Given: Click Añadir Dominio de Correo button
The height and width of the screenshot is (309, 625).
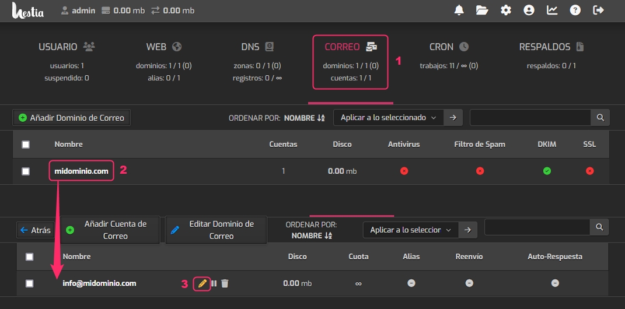Looking at the screenshot, I should coord(71,118).
